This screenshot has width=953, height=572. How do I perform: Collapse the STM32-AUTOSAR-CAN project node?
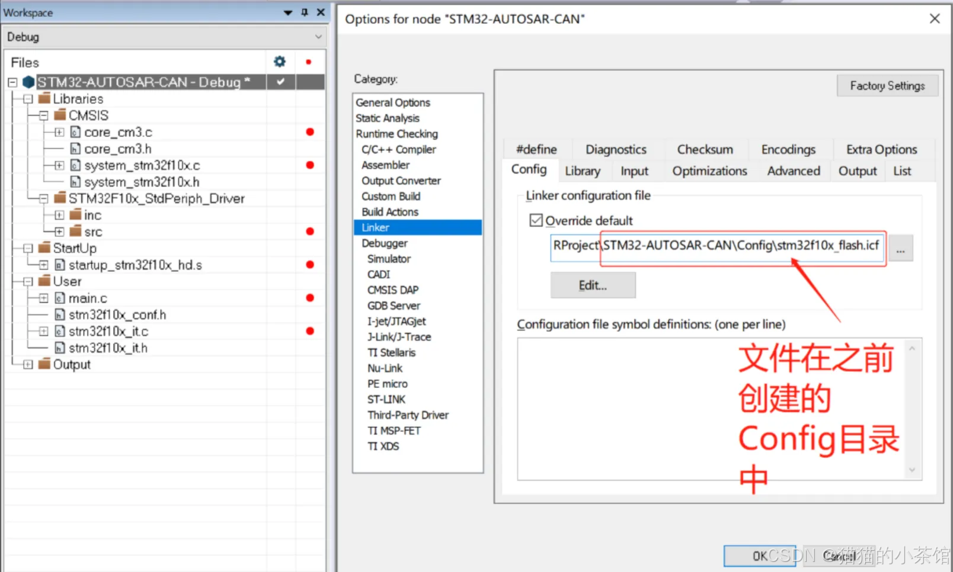(12, 82)
